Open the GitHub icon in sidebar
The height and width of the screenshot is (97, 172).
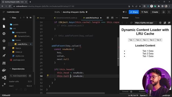point(4,48)
